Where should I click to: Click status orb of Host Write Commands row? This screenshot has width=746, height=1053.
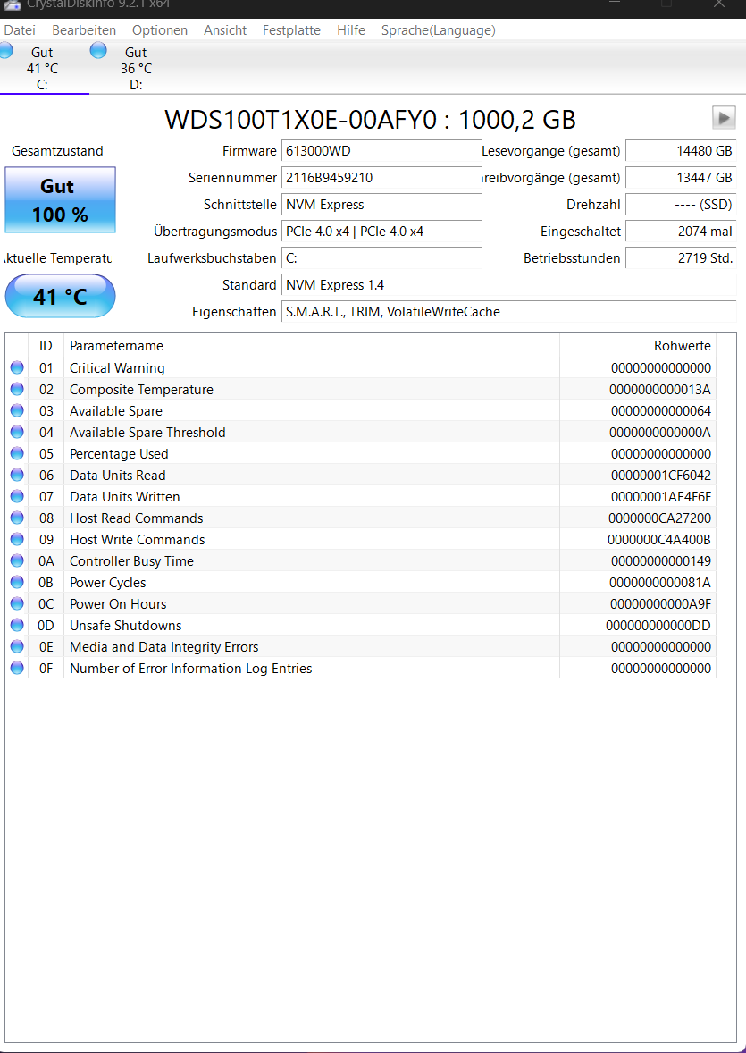point(17,539)
